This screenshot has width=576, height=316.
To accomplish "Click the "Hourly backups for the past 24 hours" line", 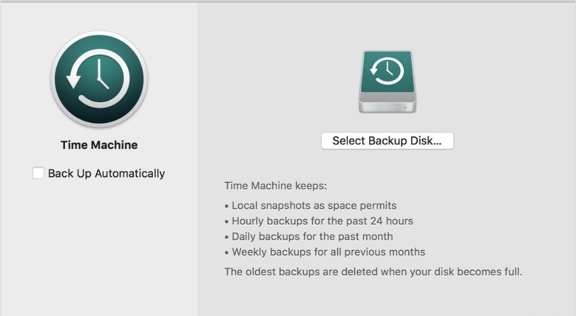I will tap(322, 221).
